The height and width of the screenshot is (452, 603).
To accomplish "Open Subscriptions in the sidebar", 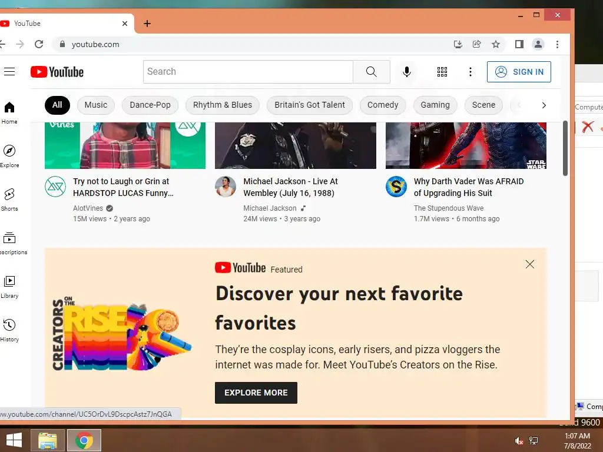I will 12,243.
